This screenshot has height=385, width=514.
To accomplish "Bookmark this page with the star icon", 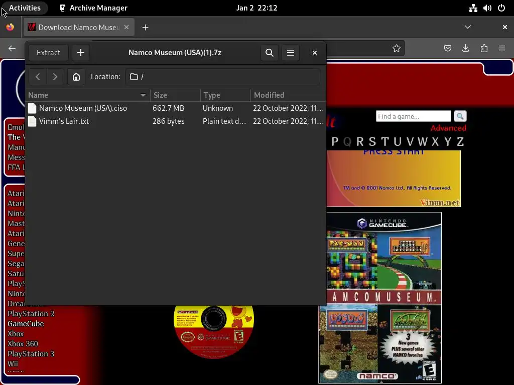I will [397, 49].
